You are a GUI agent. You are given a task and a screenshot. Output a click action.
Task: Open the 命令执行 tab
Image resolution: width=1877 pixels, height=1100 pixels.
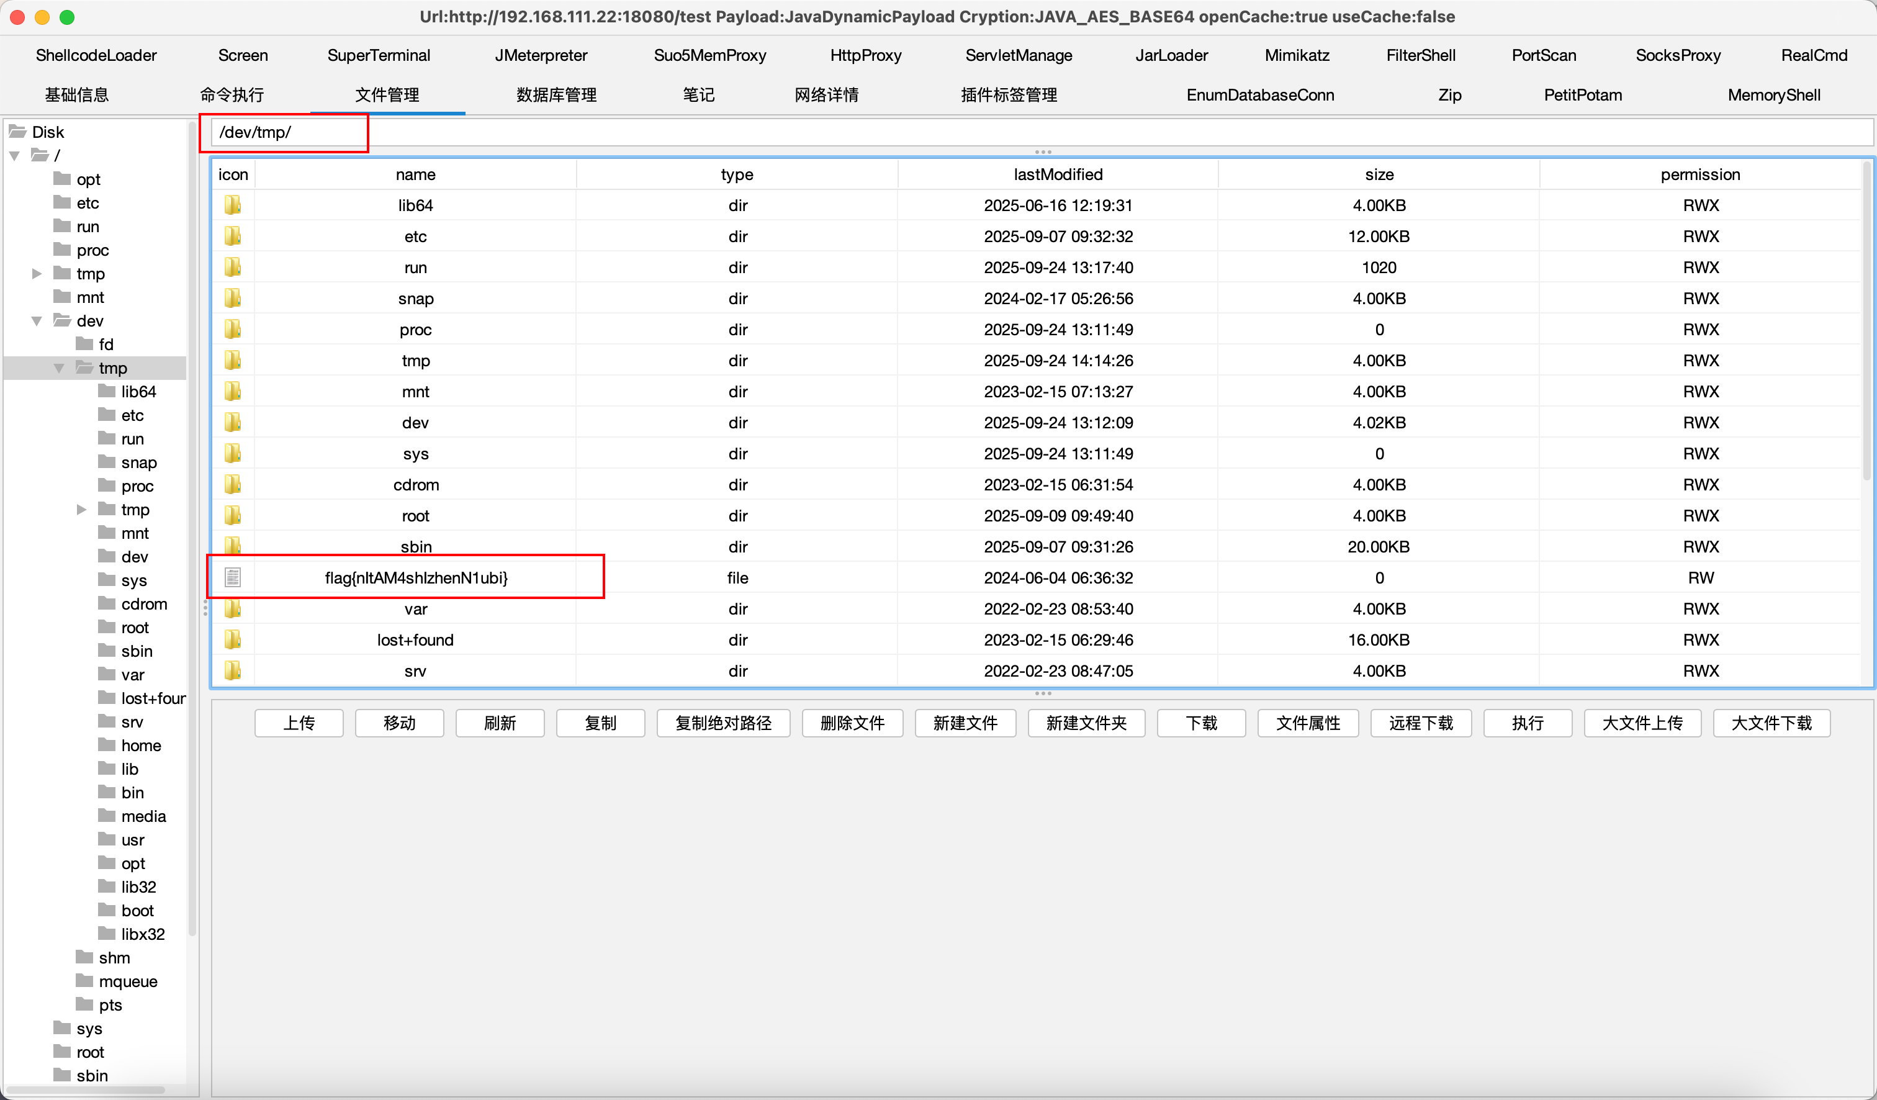tap(232, 94)
